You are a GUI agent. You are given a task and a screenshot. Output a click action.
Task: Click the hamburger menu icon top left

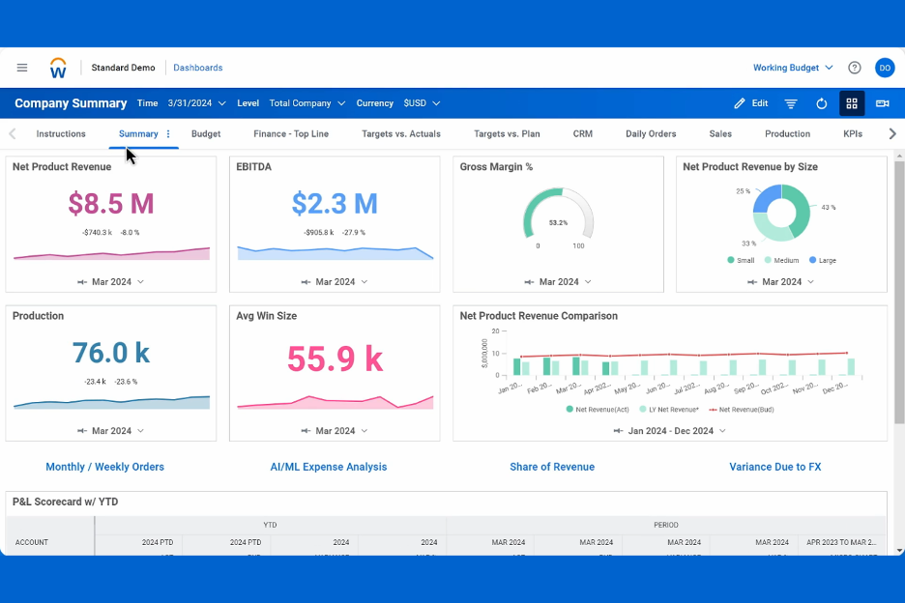click(22, 68)
